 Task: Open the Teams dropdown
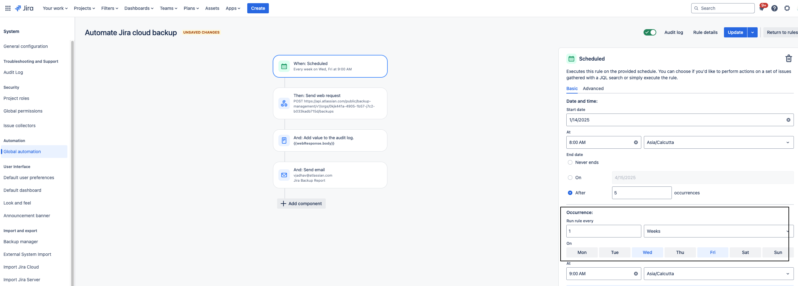168,8
